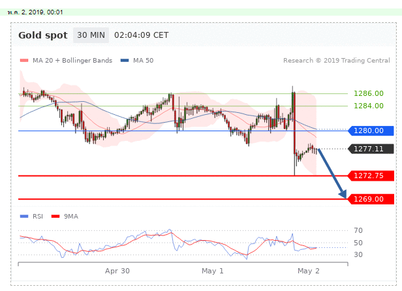Click the MA 50 blue legend swatch

click(125, 61)
